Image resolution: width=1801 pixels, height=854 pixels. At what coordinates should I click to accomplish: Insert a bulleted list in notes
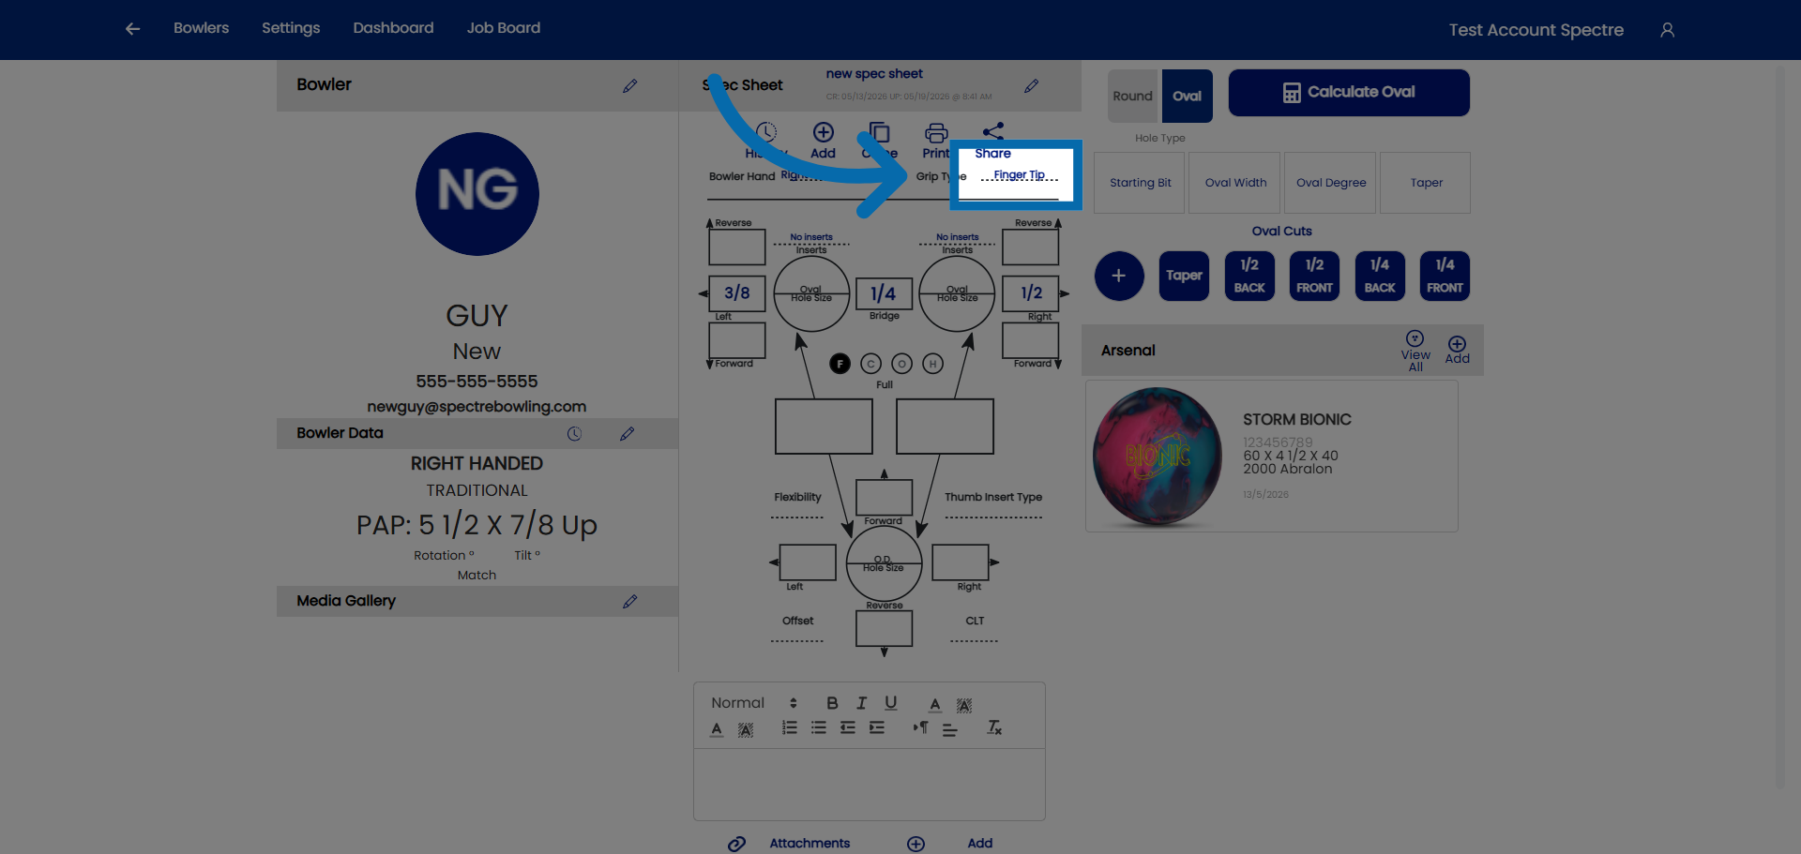coord(819,727)
